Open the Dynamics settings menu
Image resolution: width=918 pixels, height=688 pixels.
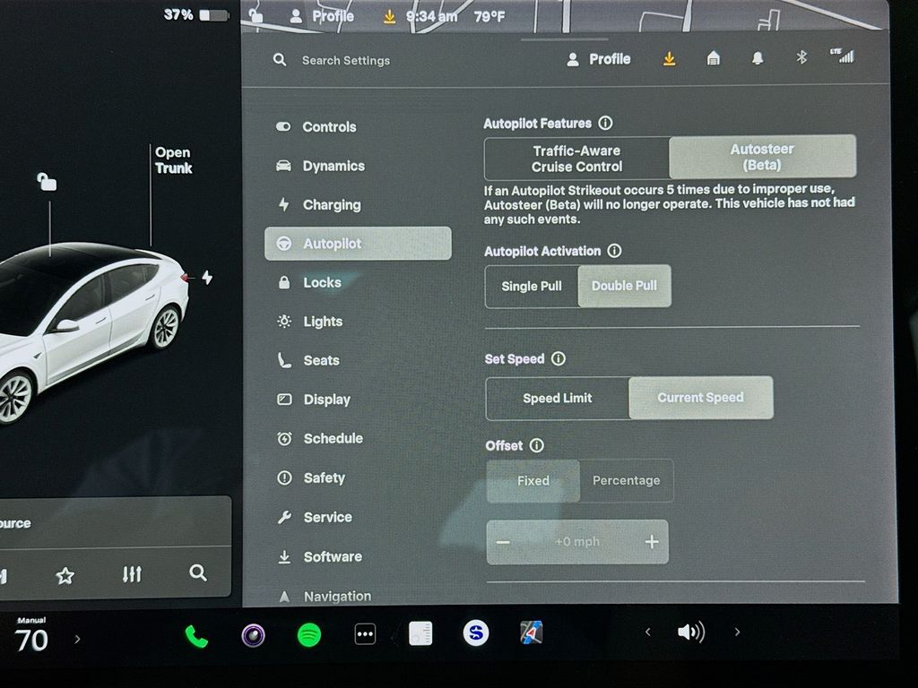359,166
